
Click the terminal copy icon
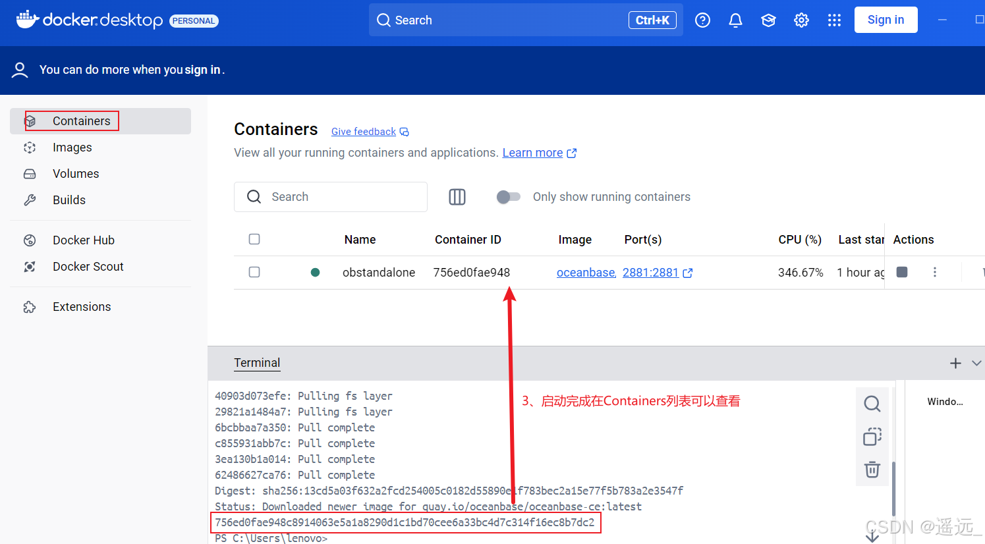[x=872, y=437]
